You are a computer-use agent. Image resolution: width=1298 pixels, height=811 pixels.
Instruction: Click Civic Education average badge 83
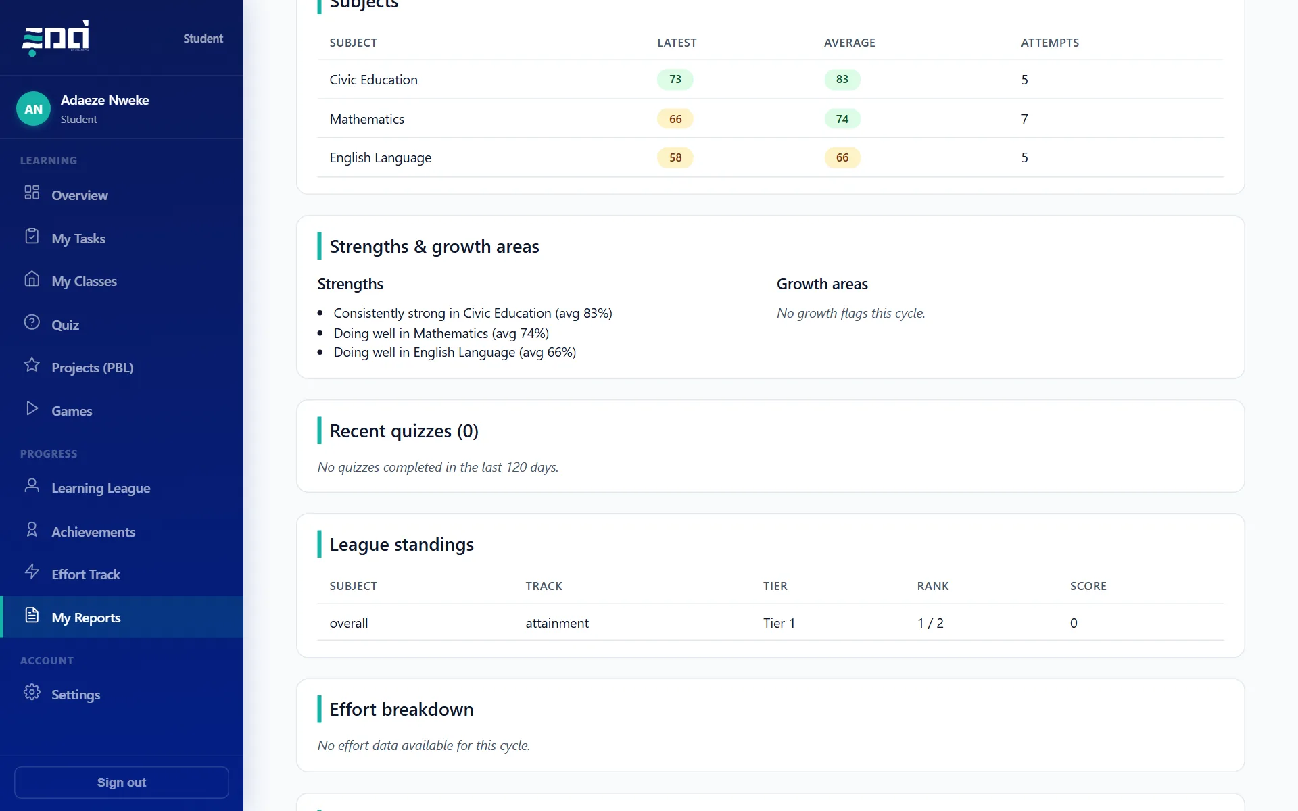[842, 79]
